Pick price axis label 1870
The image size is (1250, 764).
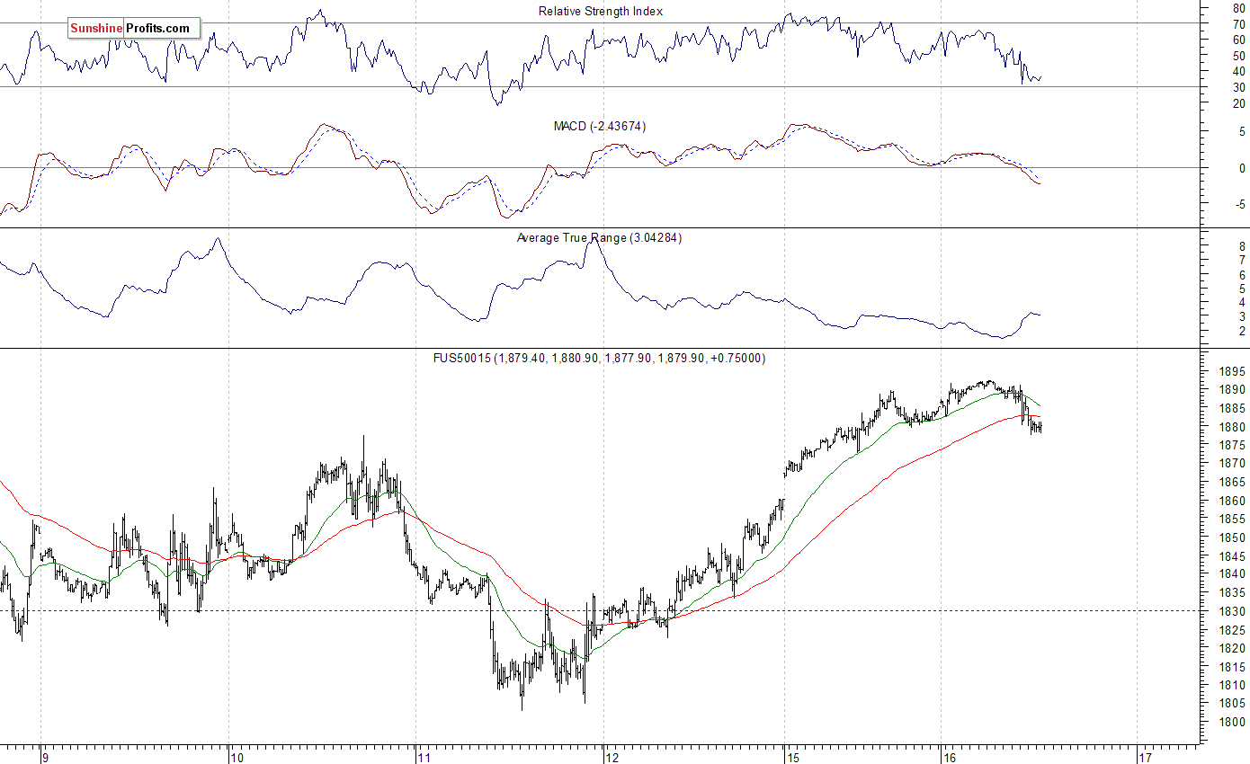(x=1234, y=464)
